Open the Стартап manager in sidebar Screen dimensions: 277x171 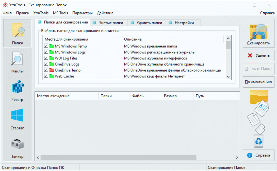point(17,119)
